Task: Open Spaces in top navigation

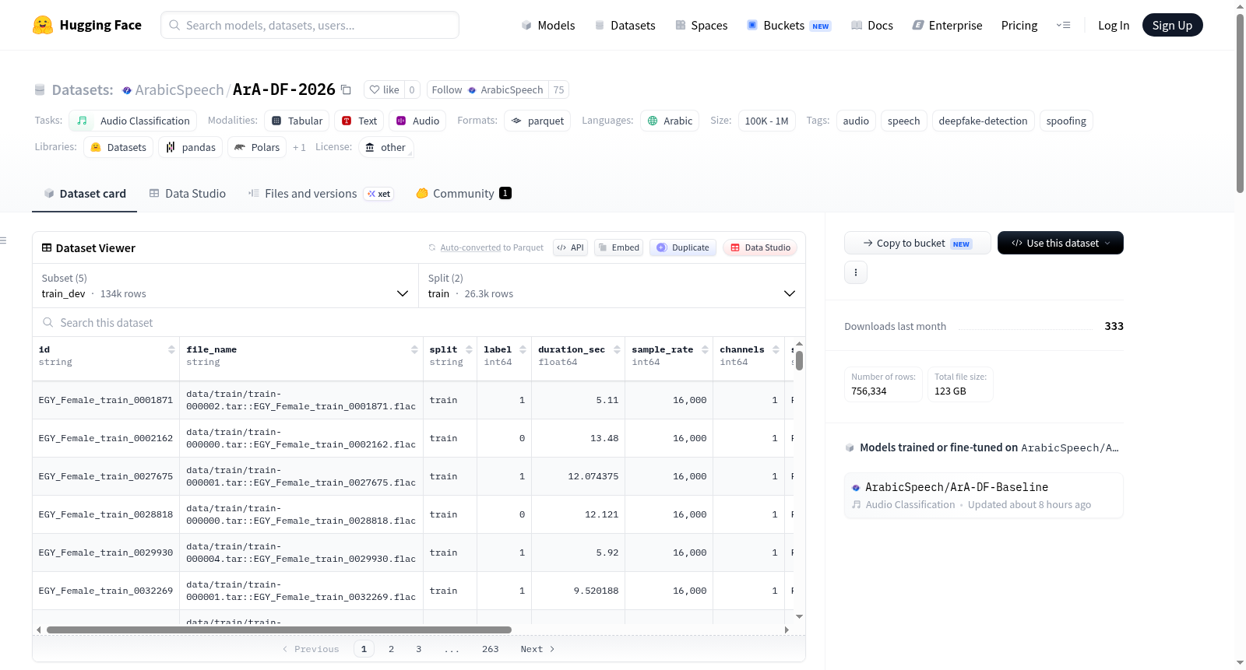Action: point(701,25)
